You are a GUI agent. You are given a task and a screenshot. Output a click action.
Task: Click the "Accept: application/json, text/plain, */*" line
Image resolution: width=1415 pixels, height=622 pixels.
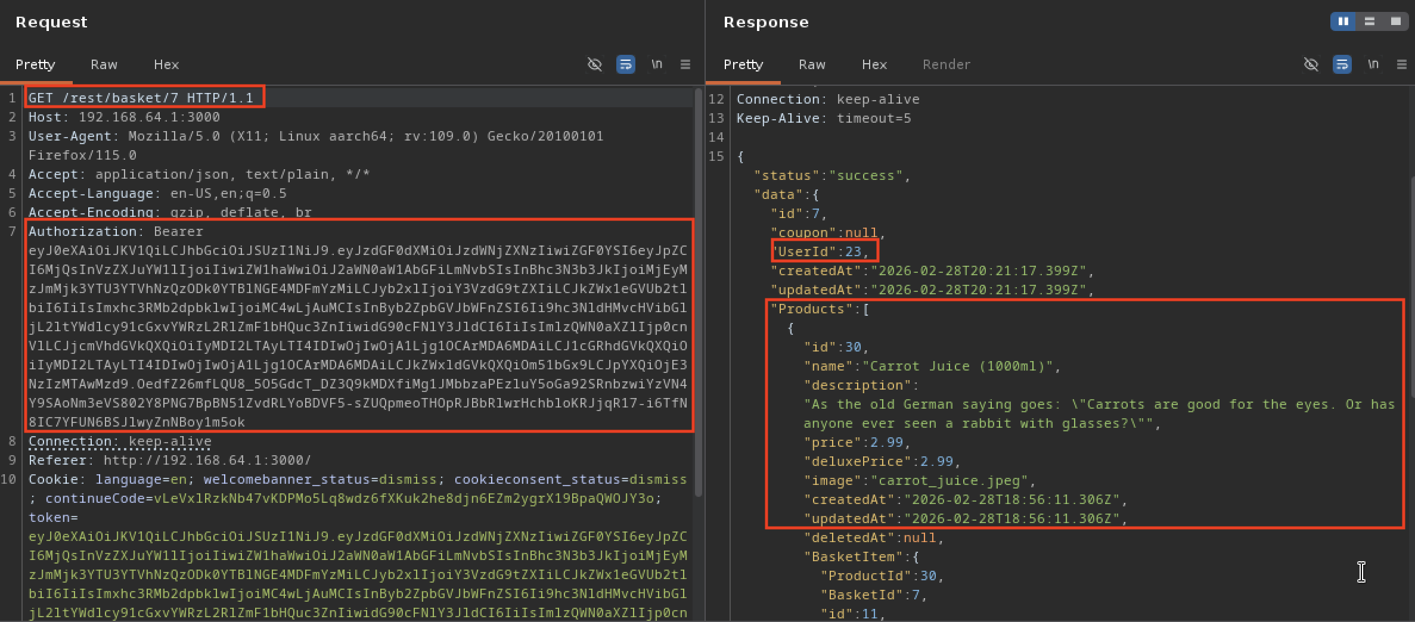199,174
